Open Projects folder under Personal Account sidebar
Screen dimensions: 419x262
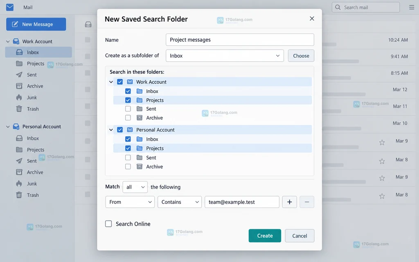click(x=38, y=149)
